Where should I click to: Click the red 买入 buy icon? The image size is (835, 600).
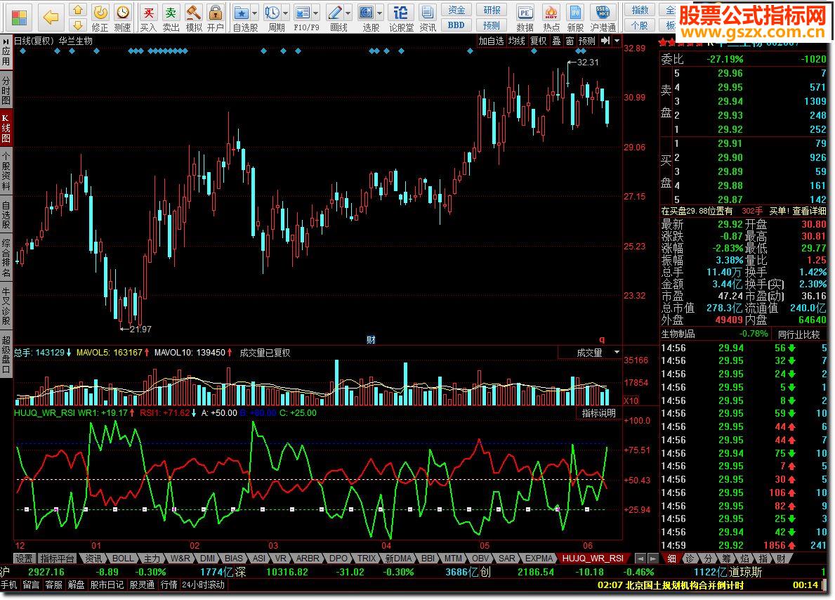pyautogui.click(x=149, y=18)
